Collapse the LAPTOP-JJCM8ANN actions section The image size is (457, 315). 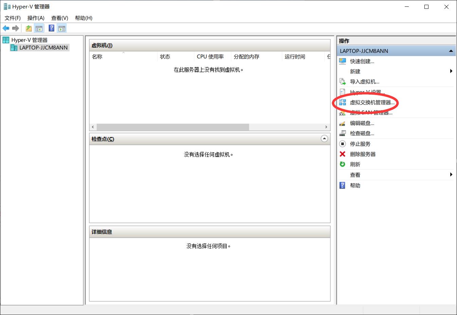point(451,51)
